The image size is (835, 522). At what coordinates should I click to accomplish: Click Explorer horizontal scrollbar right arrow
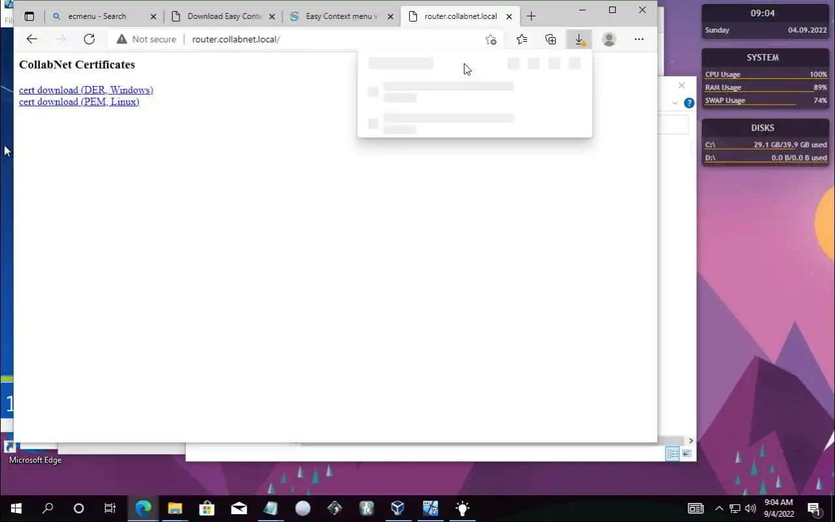pyautogui.click(x=691, y=441)
